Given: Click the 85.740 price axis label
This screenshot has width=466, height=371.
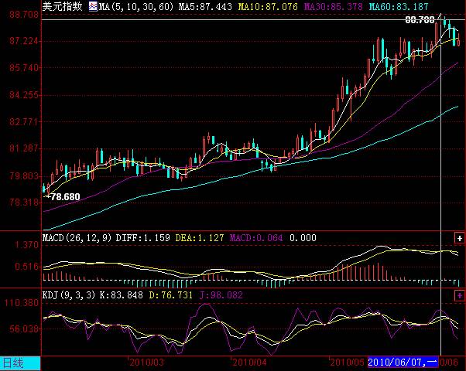Looking at the screenshot, I should coord(24,68).
